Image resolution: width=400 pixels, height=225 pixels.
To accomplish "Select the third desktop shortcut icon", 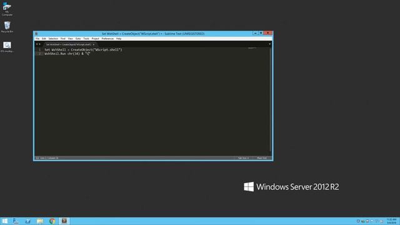I will 7,47.
